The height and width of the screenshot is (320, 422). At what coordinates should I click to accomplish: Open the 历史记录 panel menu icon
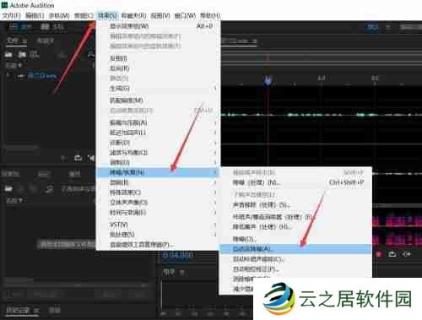point(36,311)
